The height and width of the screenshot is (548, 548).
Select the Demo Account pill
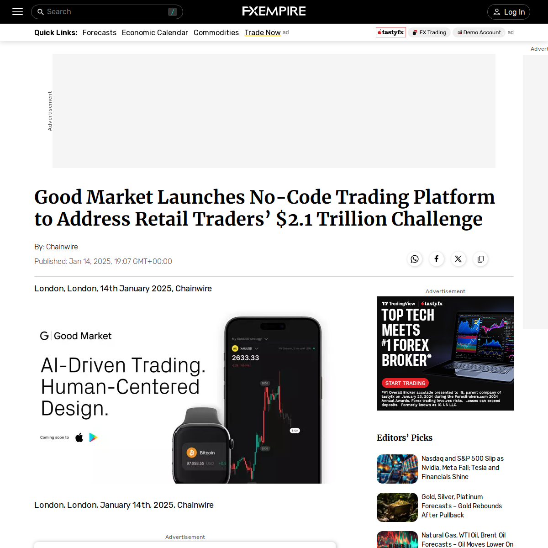coord(479,32)
